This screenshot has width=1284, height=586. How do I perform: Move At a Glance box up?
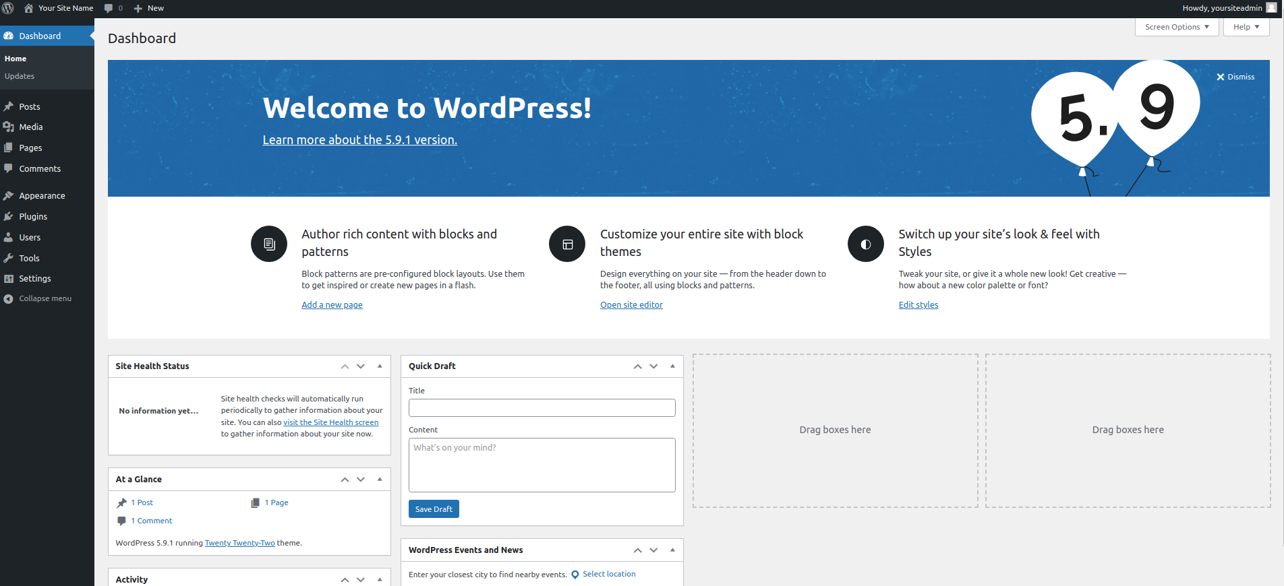click(345, 480)
